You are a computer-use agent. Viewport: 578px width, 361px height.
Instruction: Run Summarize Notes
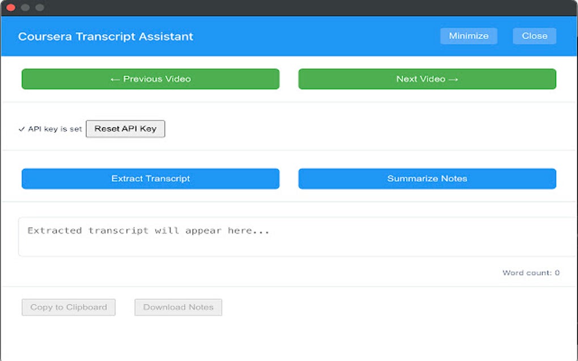tap(427, 178)
